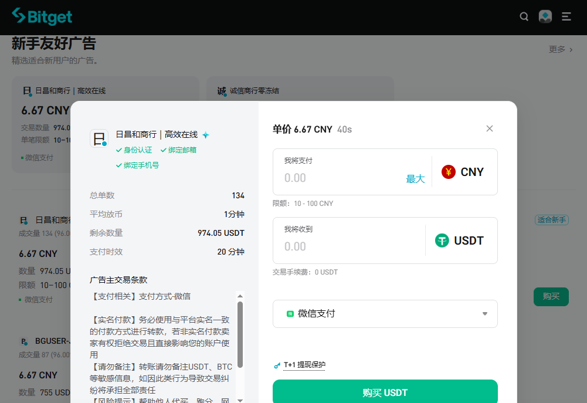Click the WeChat Pay green icon

point(290,314)
